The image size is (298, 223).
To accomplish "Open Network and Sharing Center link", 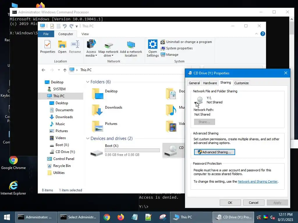I will 258,181.
